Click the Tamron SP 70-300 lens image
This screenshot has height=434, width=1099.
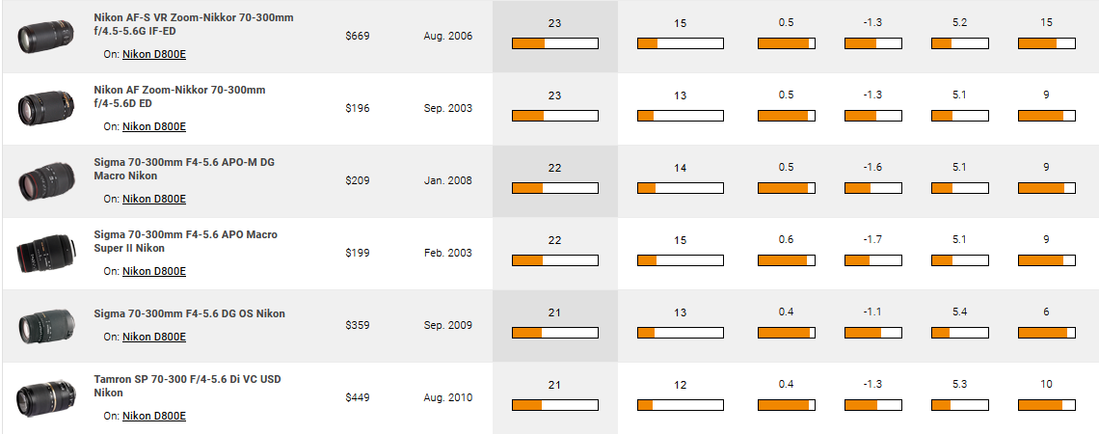coord(44,397)
